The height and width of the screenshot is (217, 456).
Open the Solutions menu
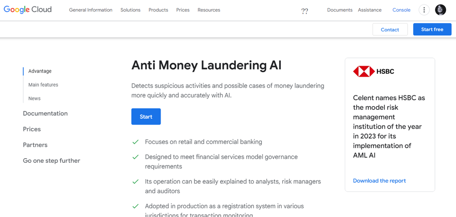click(x=130, y=10)
